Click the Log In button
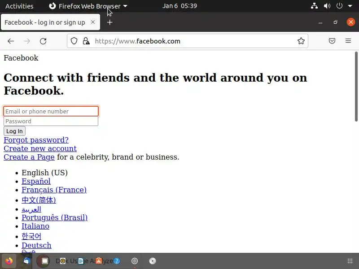 pyautogui.click(x=14, y=131)
